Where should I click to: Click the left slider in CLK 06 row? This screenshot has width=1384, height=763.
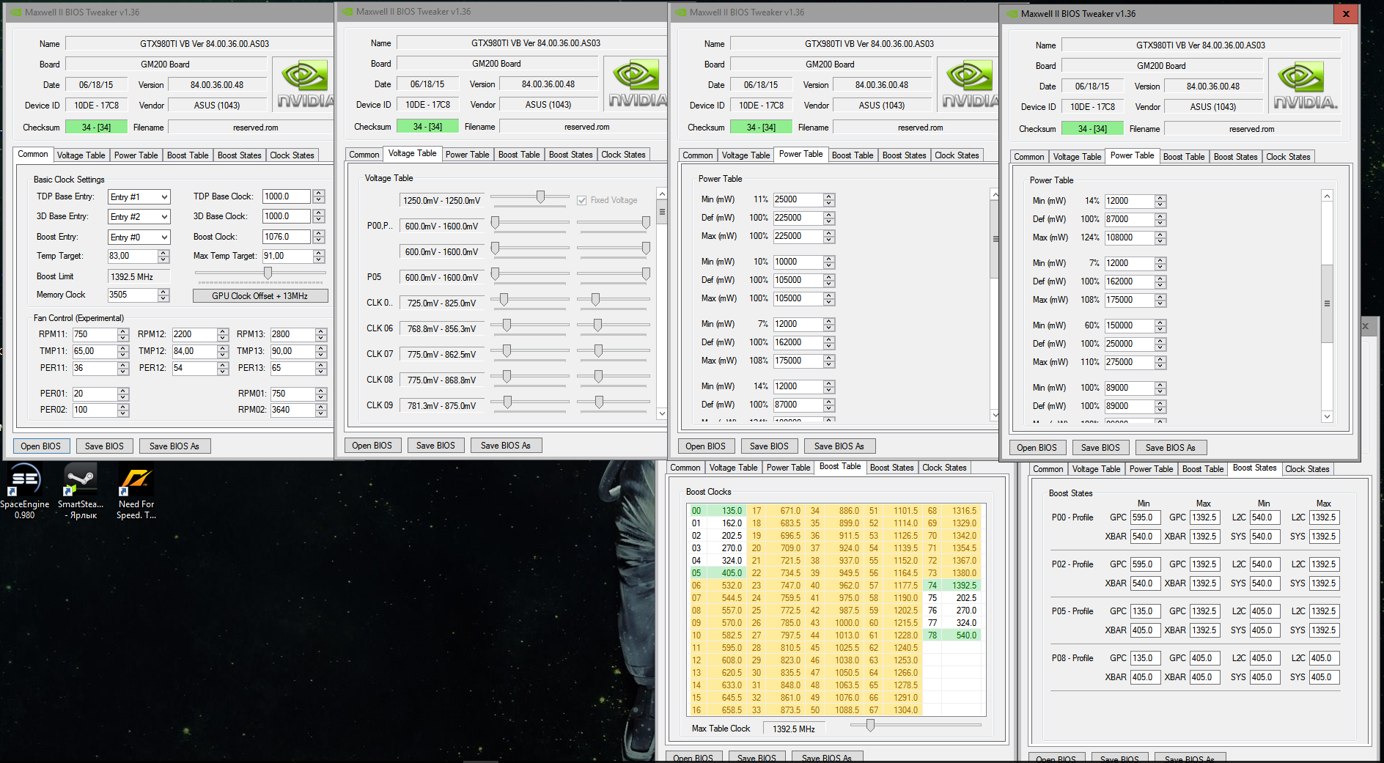[506, 325]
